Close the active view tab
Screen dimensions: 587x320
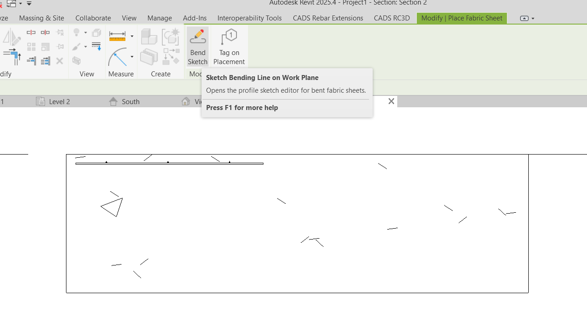point(391,101)
